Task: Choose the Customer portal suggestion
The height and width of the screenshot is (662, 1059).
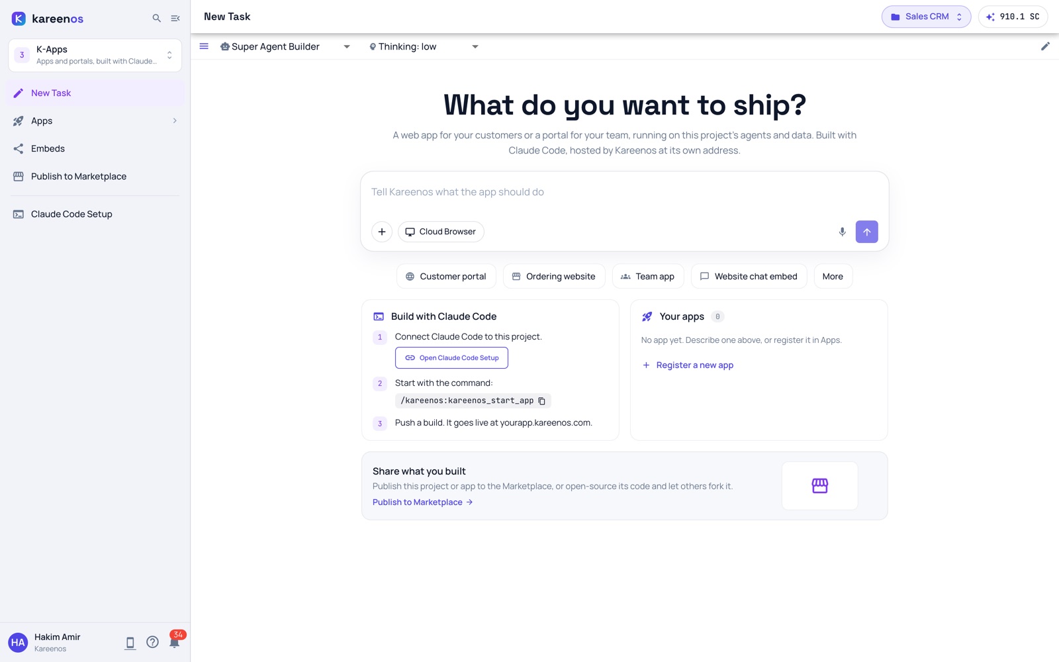Action: tap(446, 276)
